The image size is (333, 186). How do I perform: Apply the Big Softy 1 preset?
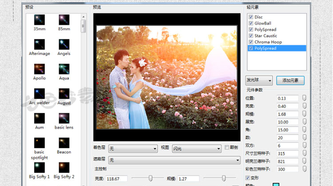(40, 167)
